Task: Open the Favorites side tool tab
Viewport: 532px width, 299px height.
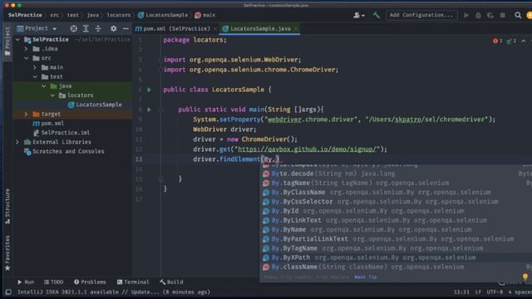Action: coord(7,252)
